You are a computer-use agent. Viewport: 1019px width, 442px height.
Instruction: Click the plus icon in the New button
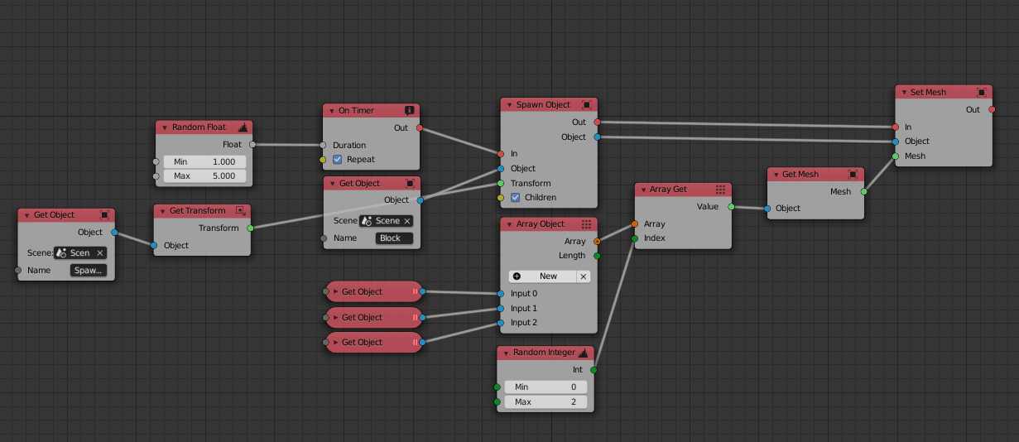coord(517,276)
